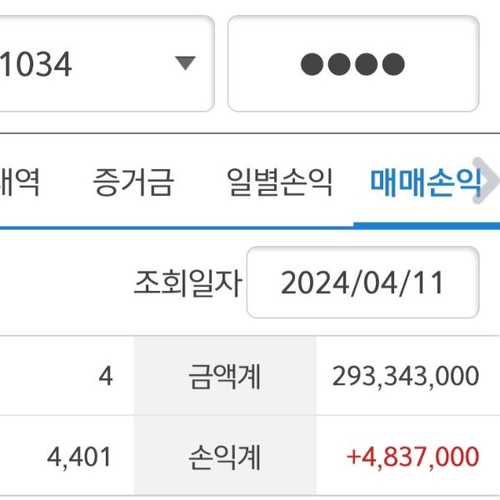Open the 일별손익 tab

pos(279,182)
